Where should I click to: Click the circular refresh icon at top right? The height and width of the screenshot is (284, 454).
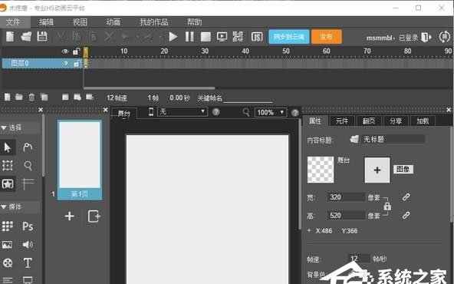tap(445, 37)
